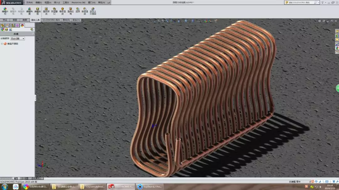Open the View menu

[x=48, y=3]
